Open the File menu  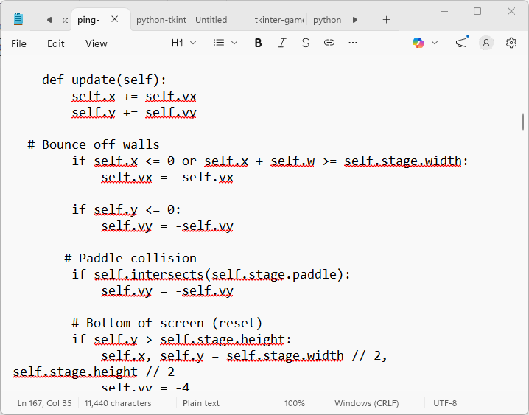(18, 43)
